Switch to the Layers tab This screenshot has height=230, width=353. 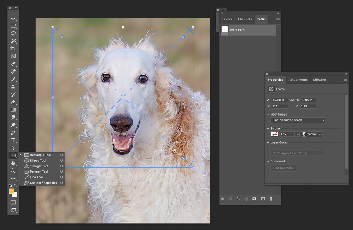[x=227, y=19]
